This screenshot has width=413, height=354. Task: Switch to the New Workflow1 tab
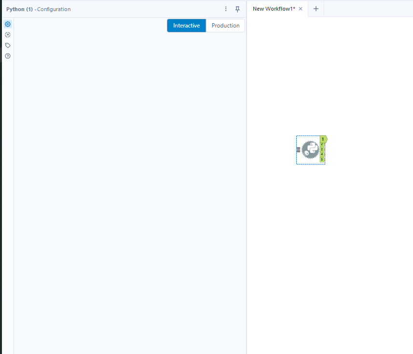[x=275, y=8]
